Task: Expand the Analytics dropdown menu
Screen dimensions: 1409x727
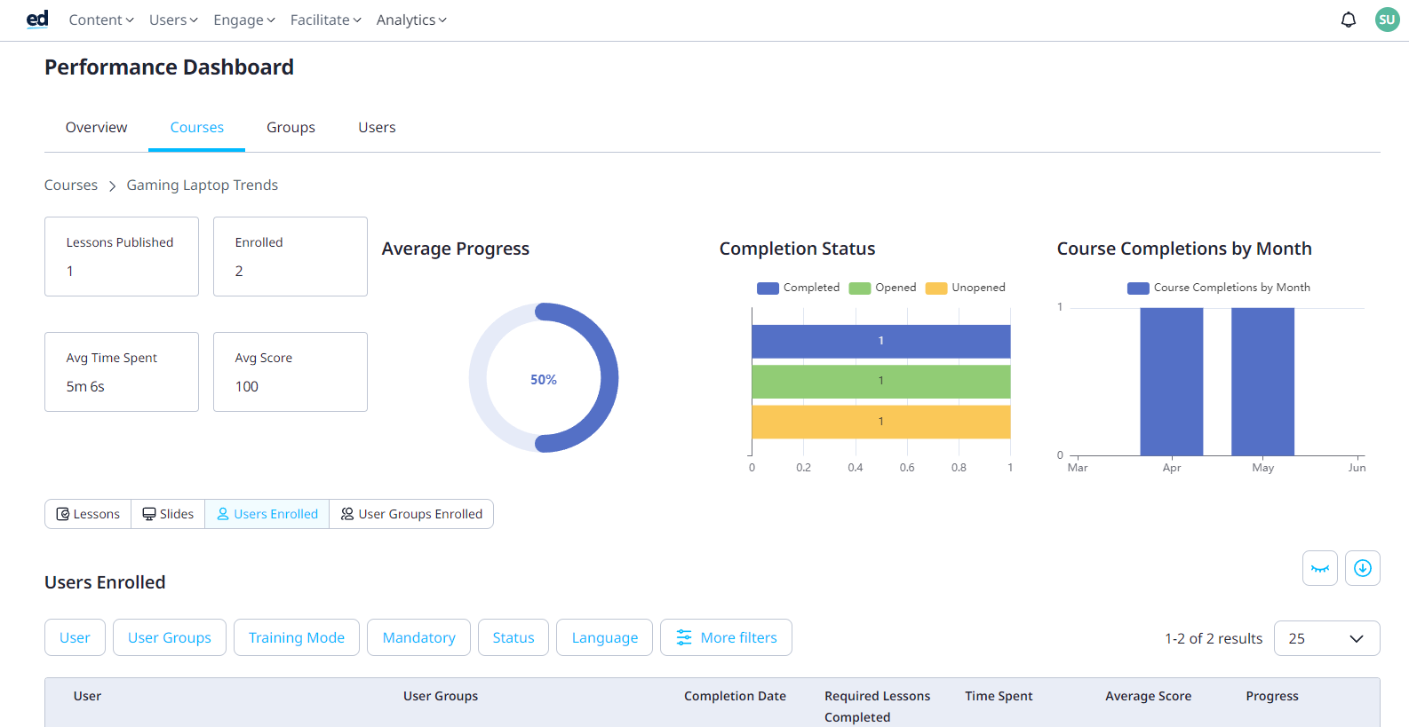Action: (410, 20)
